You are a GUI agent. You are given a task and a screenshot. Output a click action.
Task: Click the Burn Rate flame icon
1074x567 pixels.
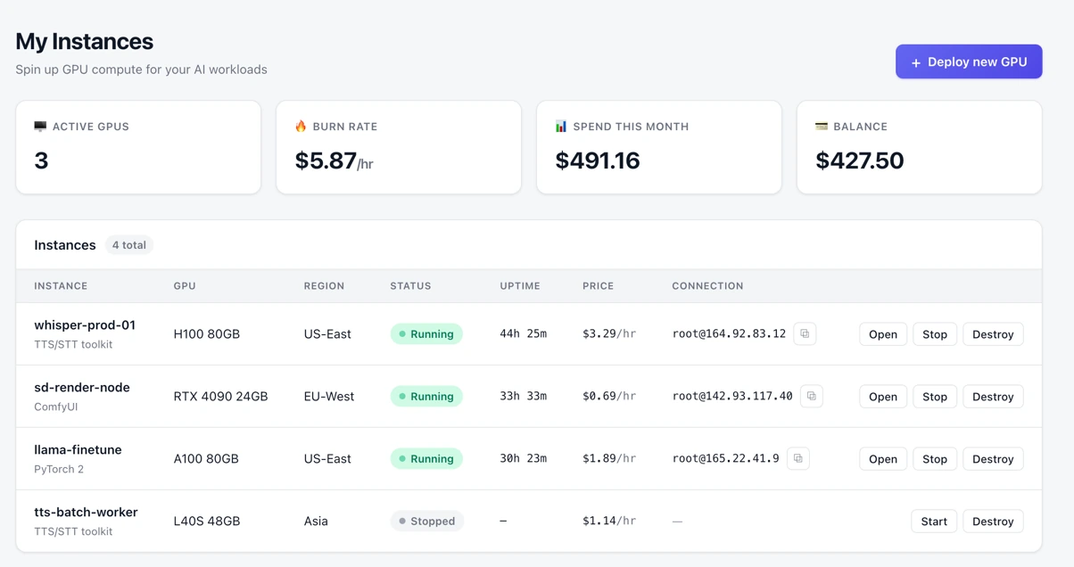pyautogui.click(x=301, y=127)
